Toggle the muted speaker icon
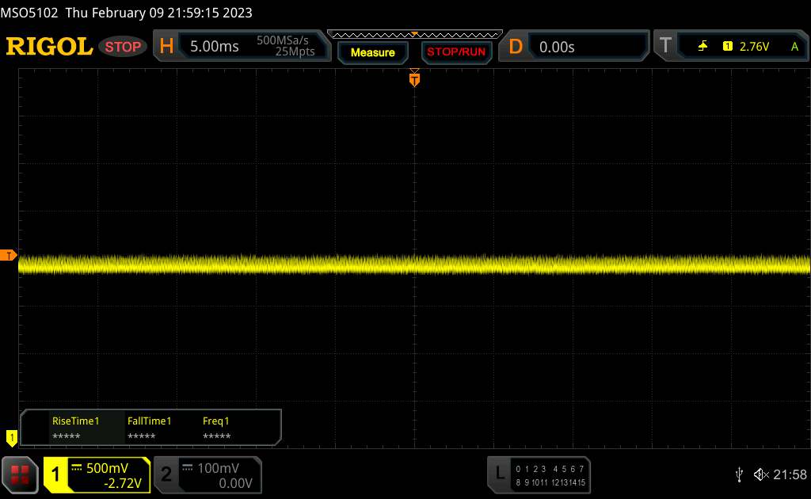Viewport: 811px width, 499px height. pyautogui.click(x=761, y=474)
